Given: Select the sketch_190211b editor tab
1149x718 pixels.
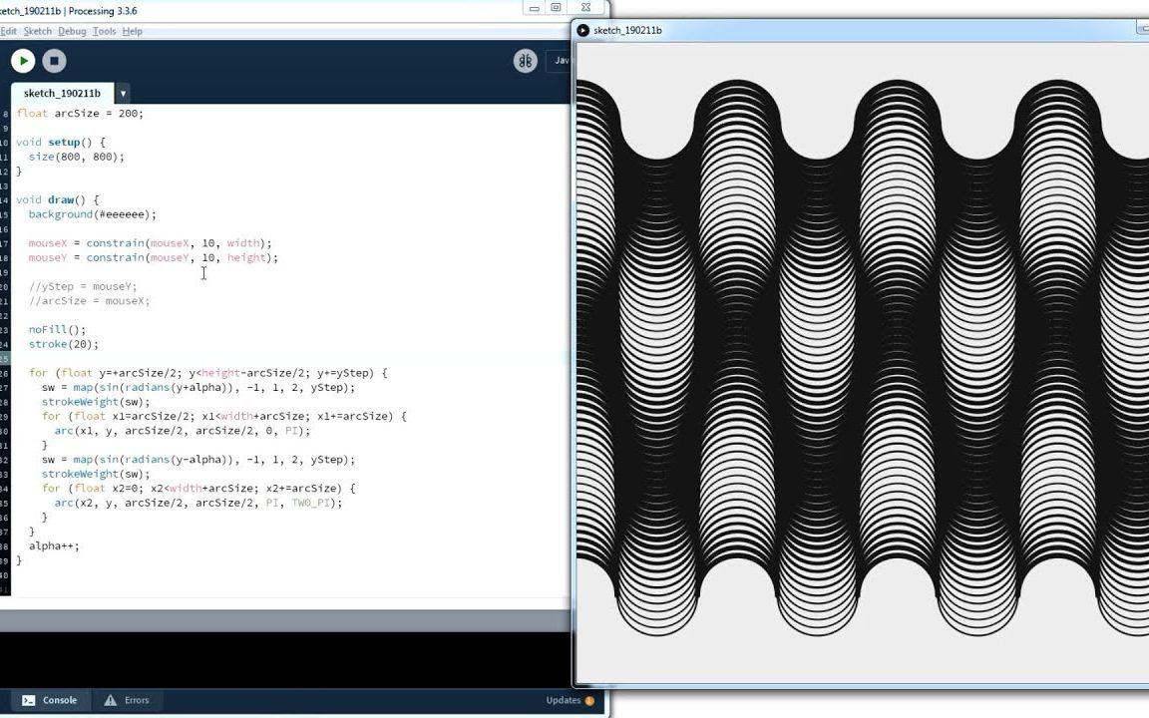Looking at the screenshot, I should 63,93.
